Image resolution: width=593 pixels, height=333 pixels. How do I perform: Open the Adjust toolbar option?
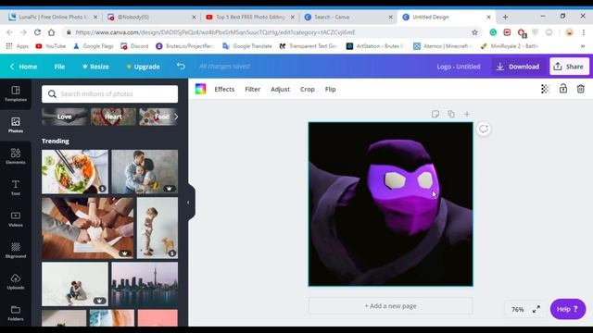tap(280, 89)
